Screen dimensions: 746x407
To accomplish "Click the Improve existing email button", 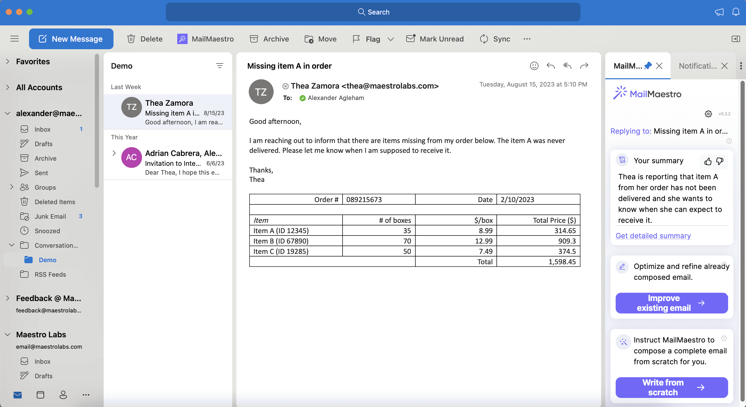I will pos(671,303).
